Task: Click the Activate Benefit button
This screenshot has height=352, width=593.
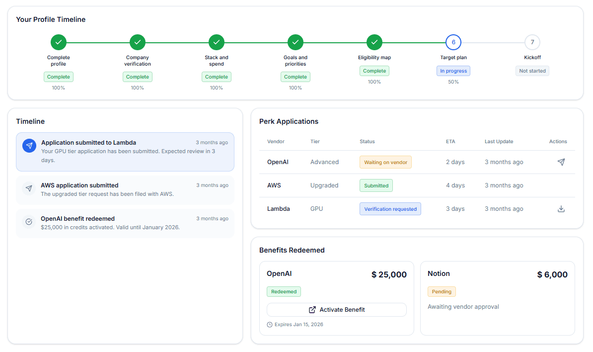Action: 337,310
